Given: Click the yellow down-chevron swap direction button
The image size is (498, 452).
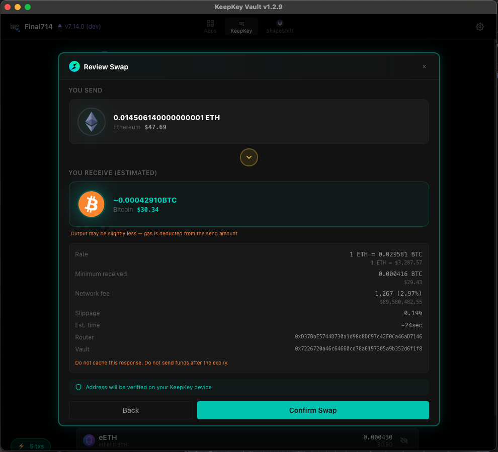Looking at the screenshot, I should point(249,157).
